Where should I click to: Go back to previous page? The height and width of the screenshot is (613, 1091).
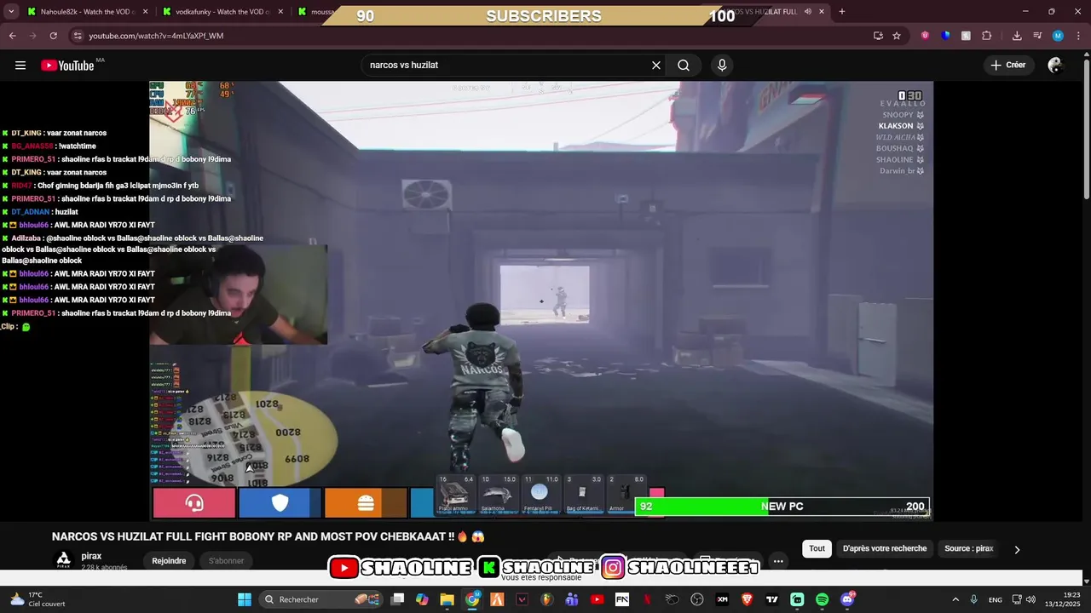coord(12,36)
